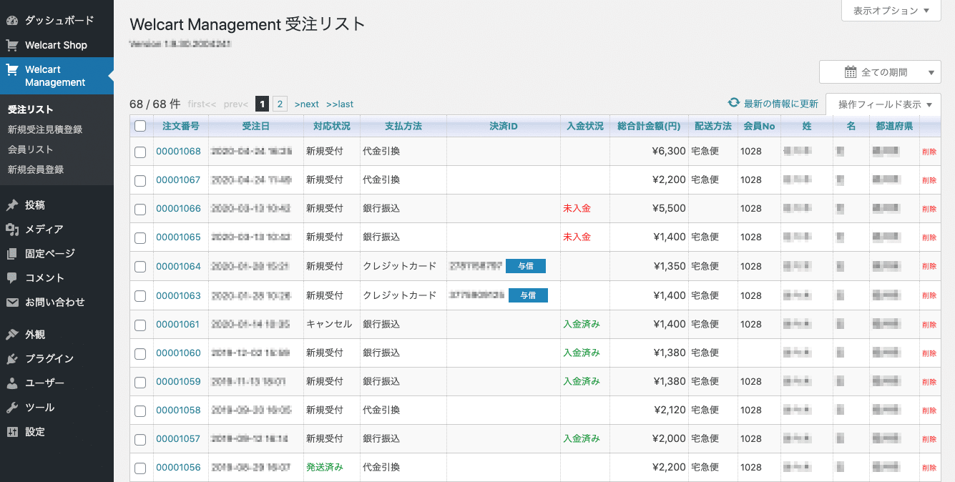The width and height of the screenshot is (955, 482).
Task: Go to page 2 of the order list
Action: point(280,104)
